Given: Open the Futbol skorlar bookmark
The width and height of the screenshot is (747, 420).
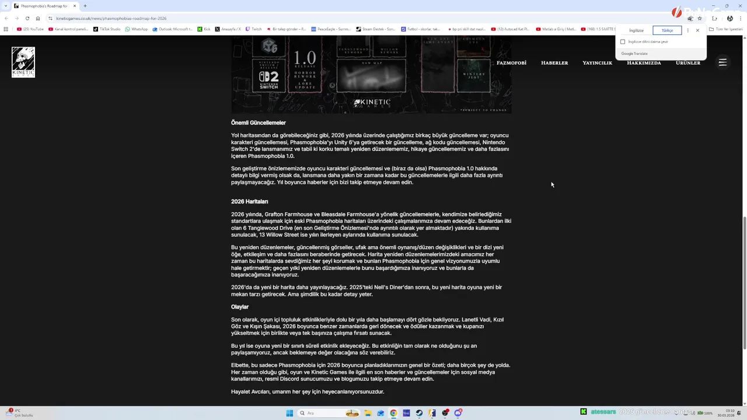Looking at the screenshot, I should 421,29.
